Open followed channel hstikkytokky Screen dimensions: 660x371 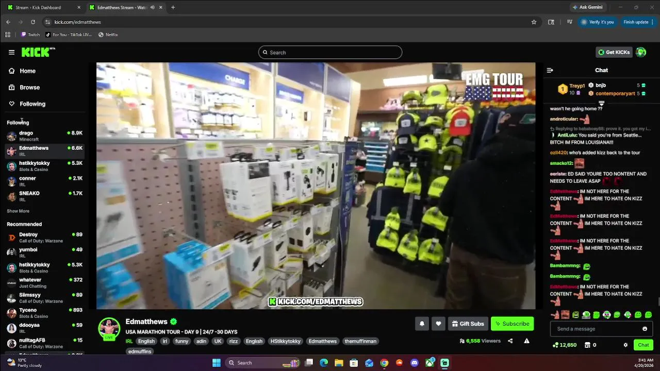pyautogui.click(x=44, y=166)
